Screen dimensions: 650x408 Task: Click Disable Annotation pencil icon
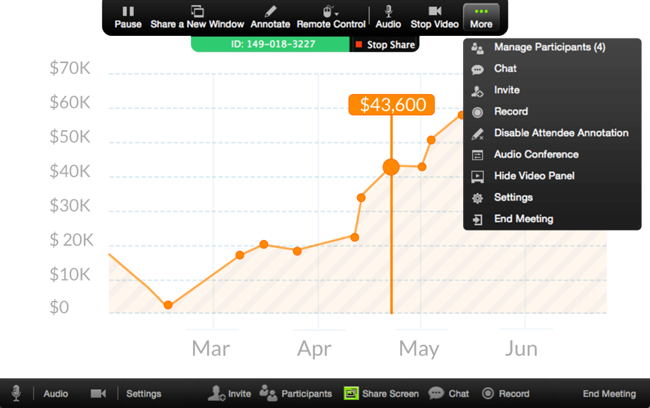tap(477, 134)
